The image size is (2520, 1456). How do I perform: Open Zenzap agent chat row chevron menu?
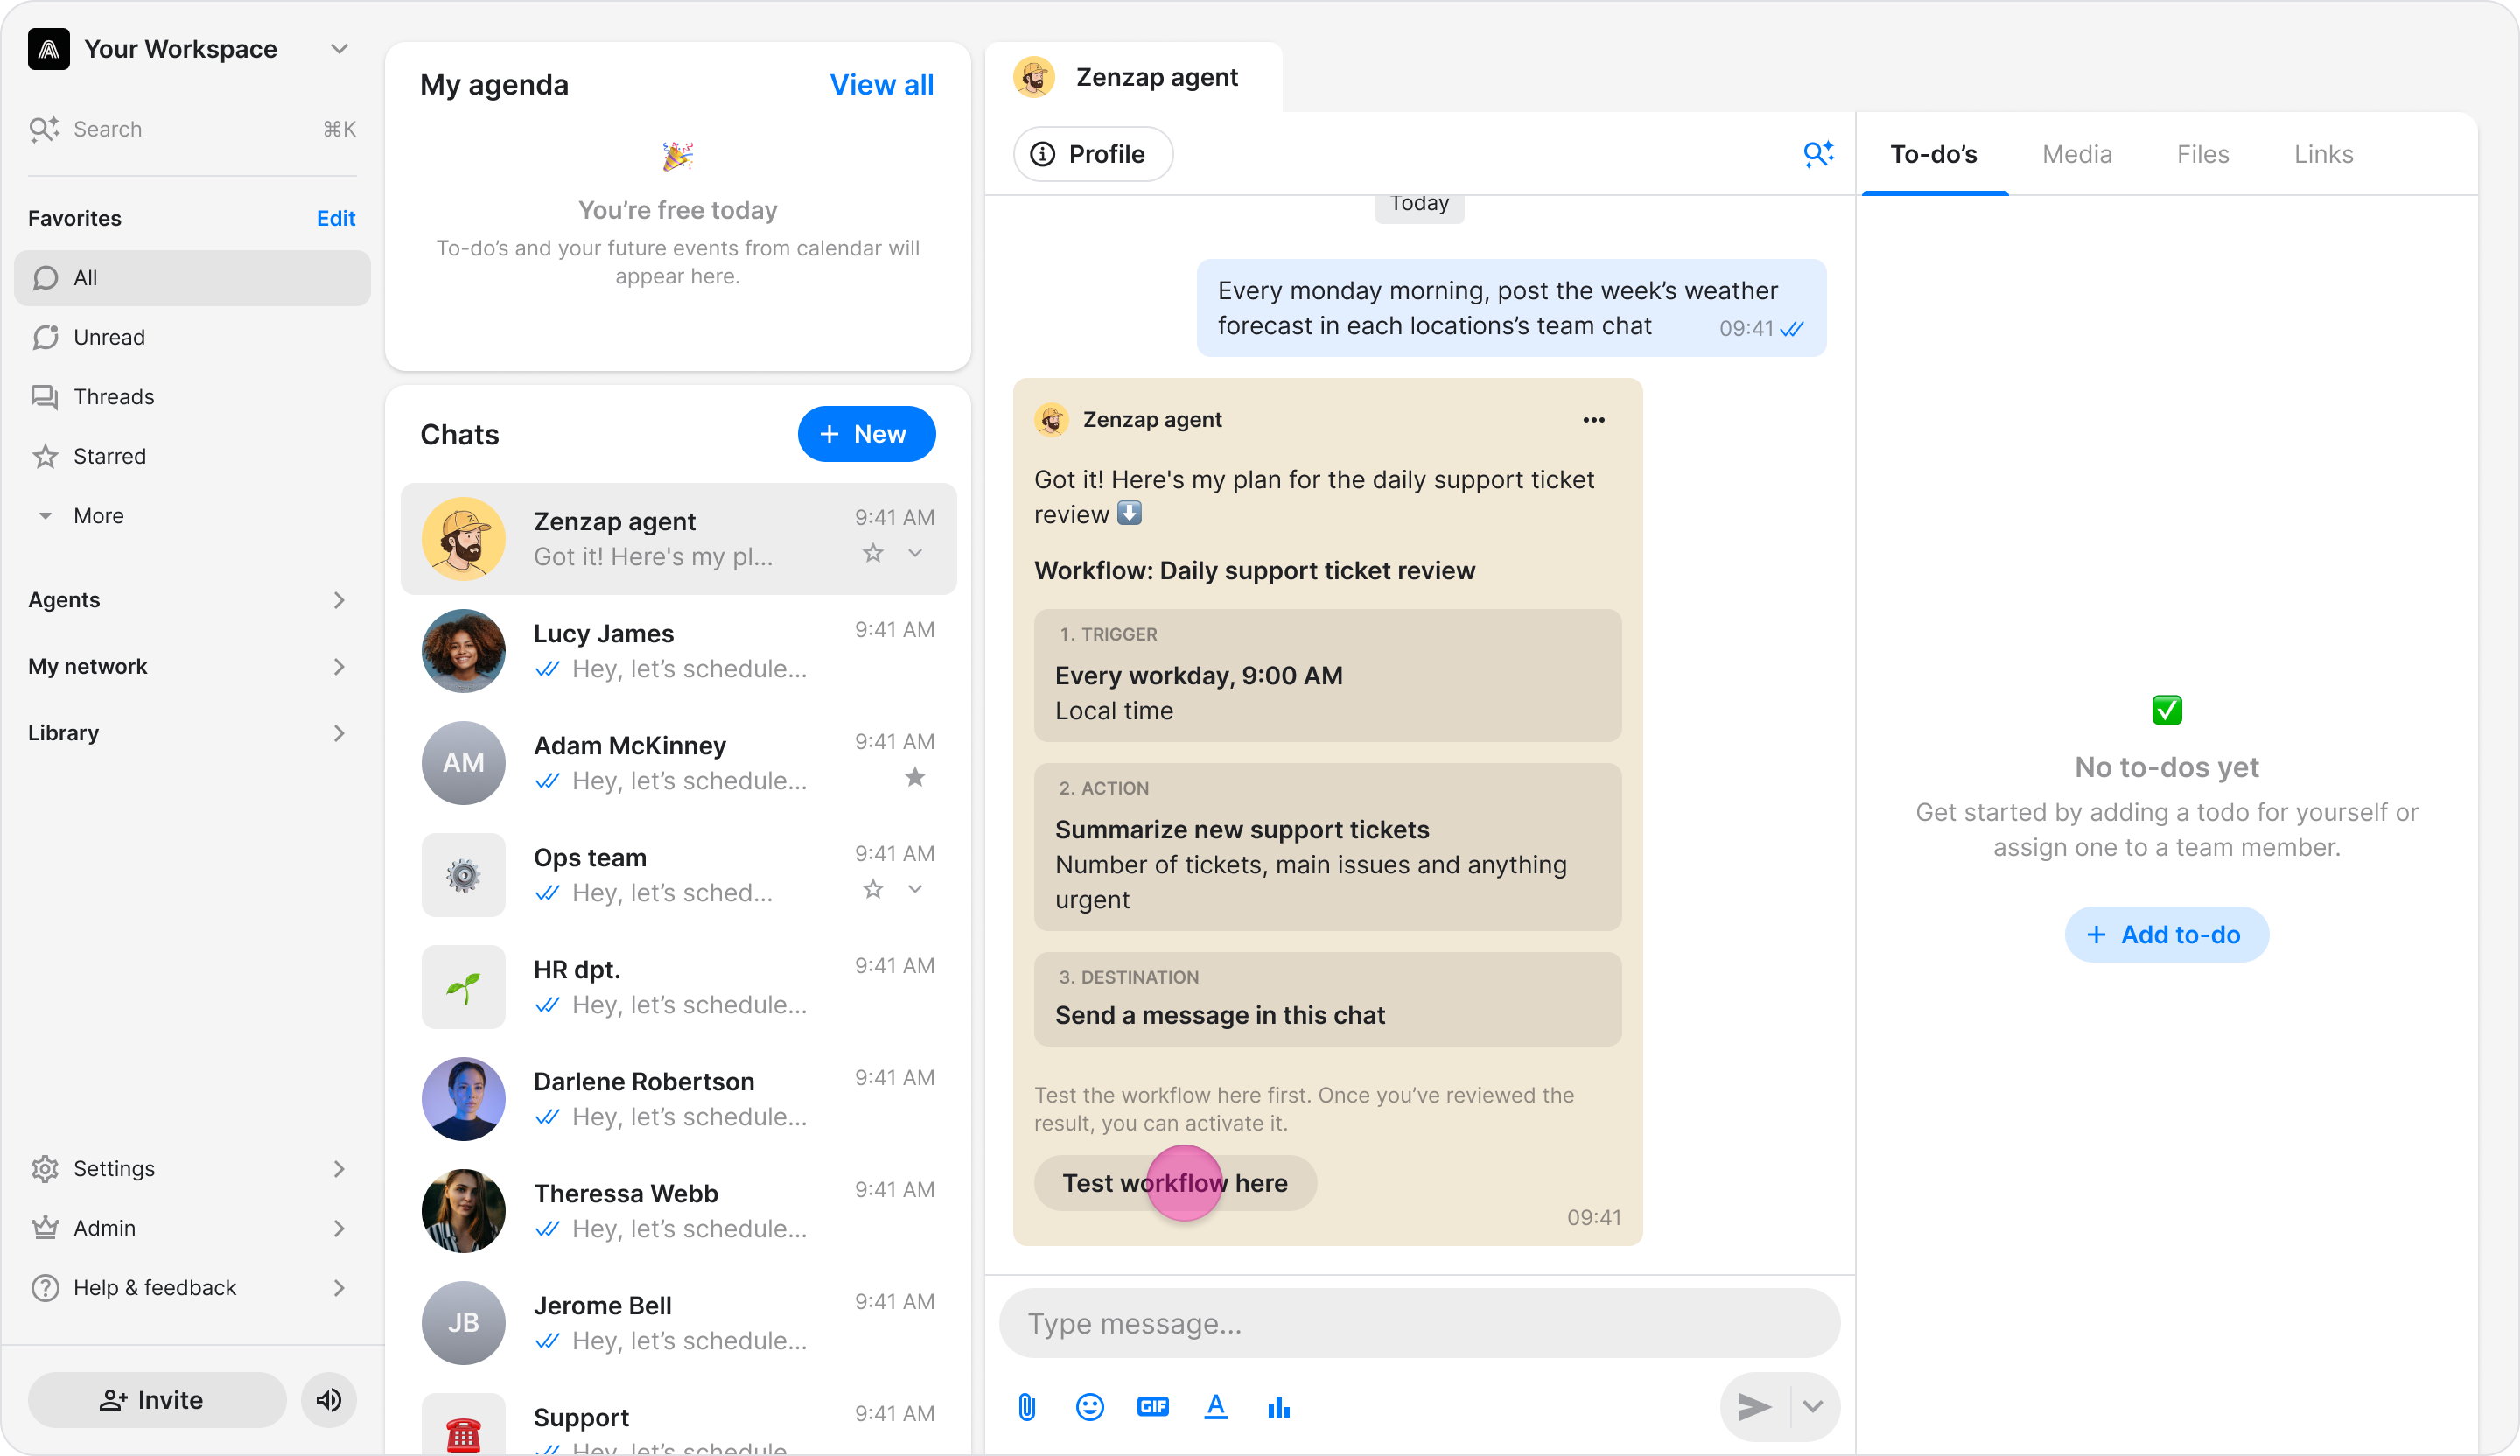pos(915,553)
